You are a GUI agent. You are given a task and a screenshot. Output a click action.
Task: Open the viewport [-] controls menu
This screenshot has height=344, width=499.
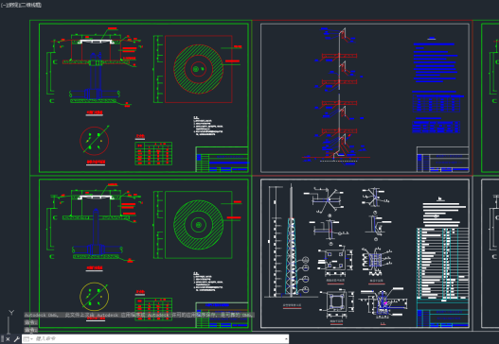point(3,5)
